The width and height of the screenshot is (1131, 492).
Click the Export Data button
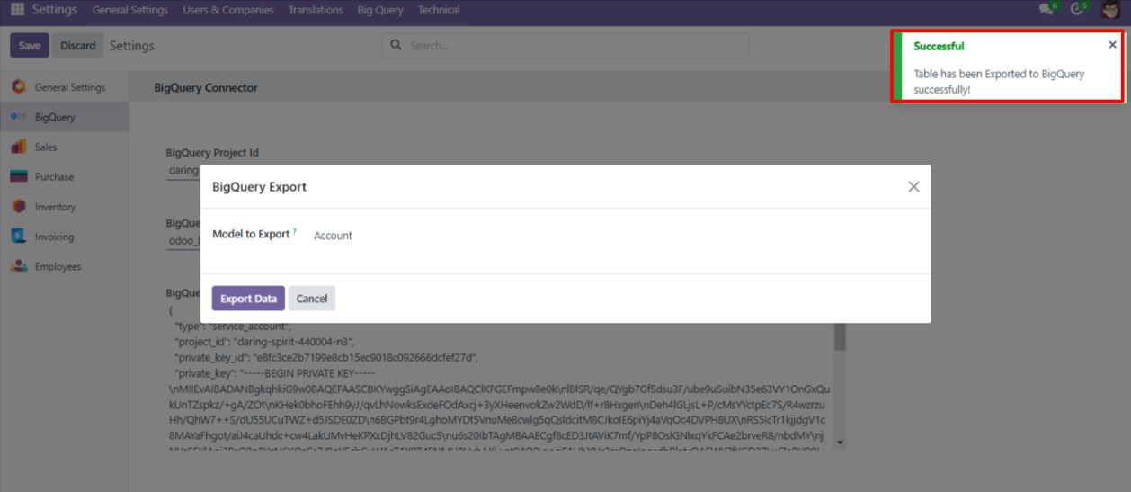click(x=248, y=299)
